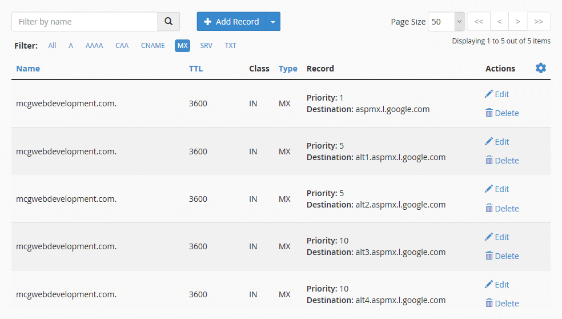Edit the alt2.aspmx.l.google.com record
The width and height of the screenshot is (562, 319).
click(496, 189)
